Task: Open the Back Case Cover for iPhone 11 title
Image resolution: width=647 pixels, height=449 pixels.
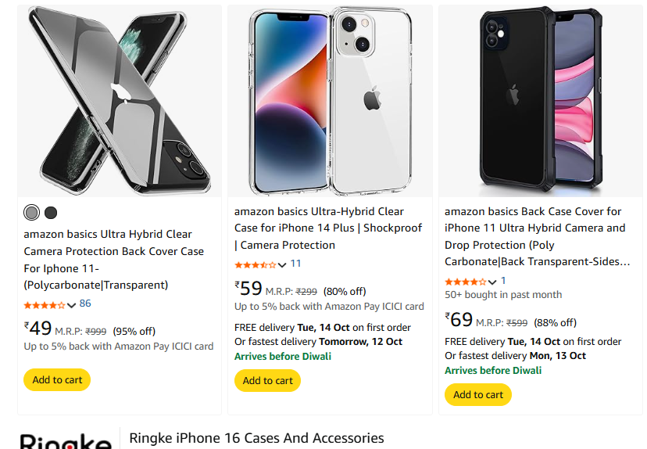Action: tap(536, 235)
